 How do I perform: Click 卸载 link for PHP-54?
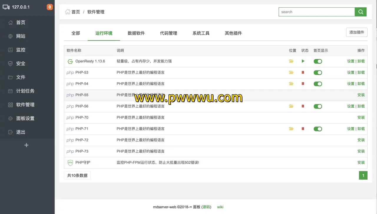pos(361,84)
